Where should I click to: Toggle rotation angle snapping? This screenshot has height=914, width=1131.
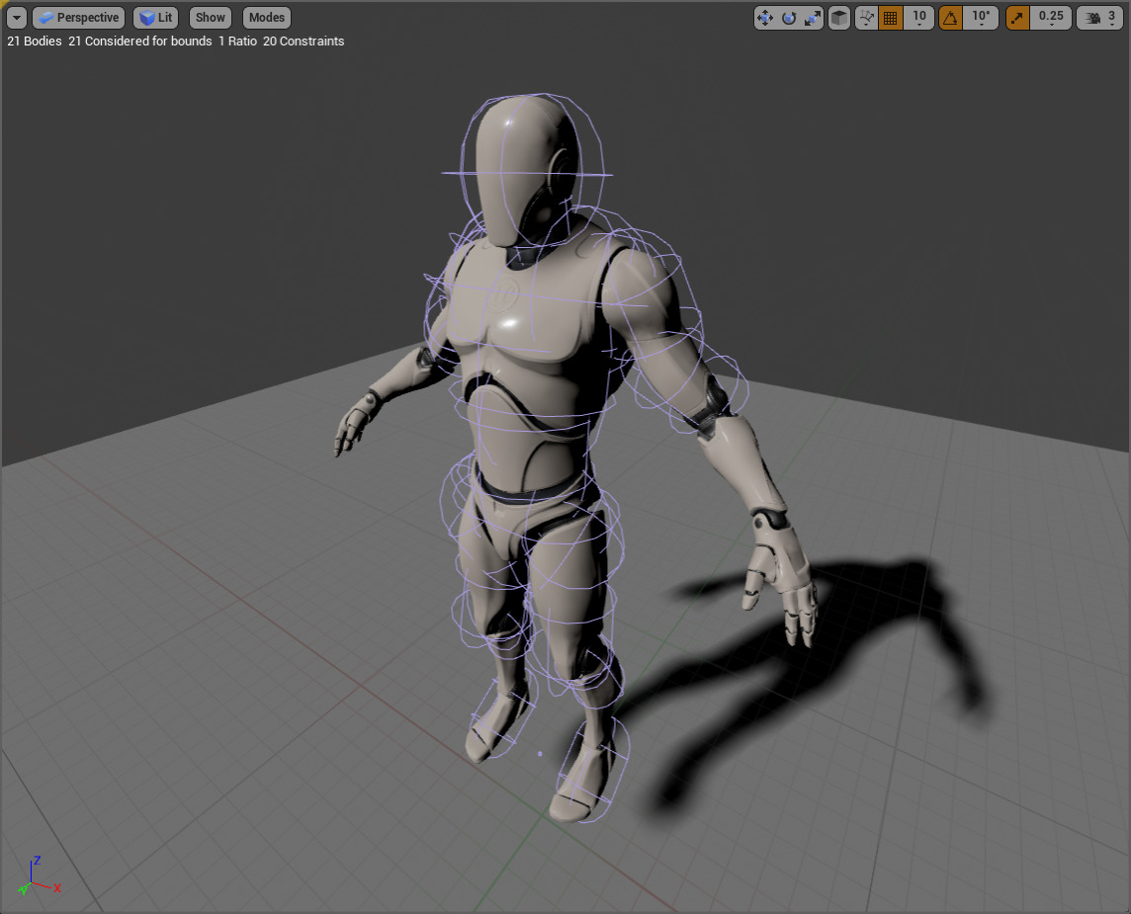tap(950, 18)
